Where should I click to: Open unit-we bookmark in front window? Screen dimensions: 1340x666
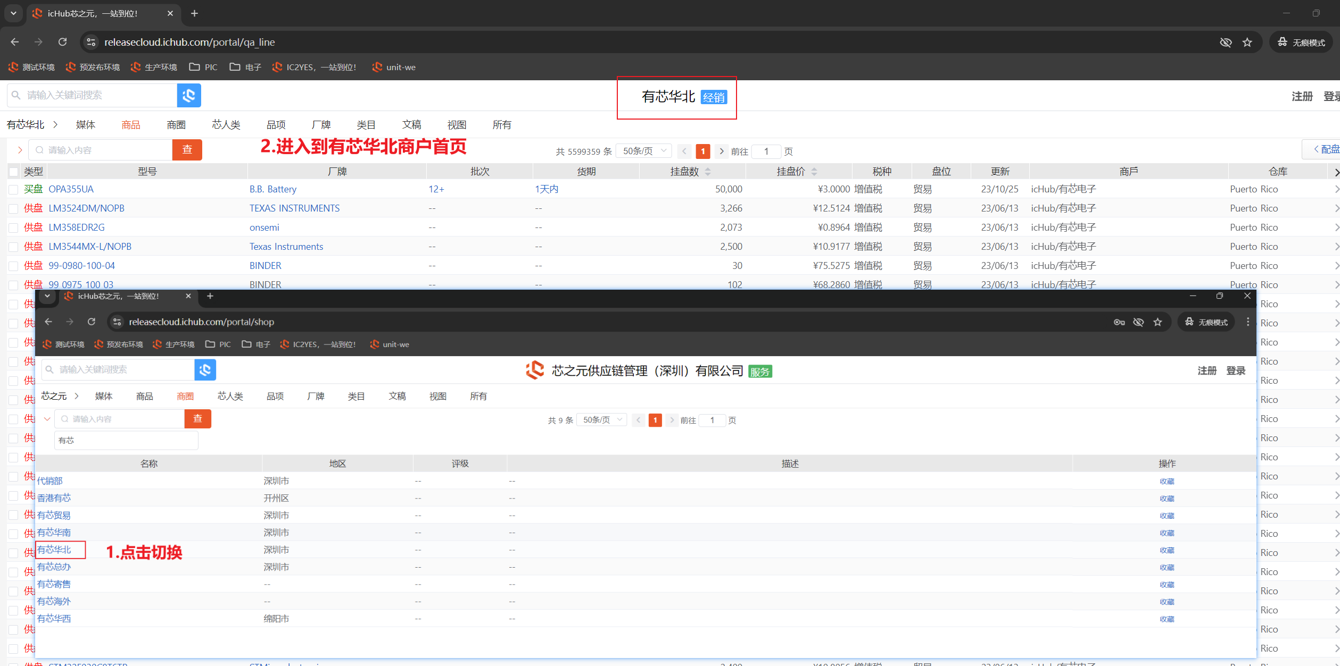coord(390,344)
